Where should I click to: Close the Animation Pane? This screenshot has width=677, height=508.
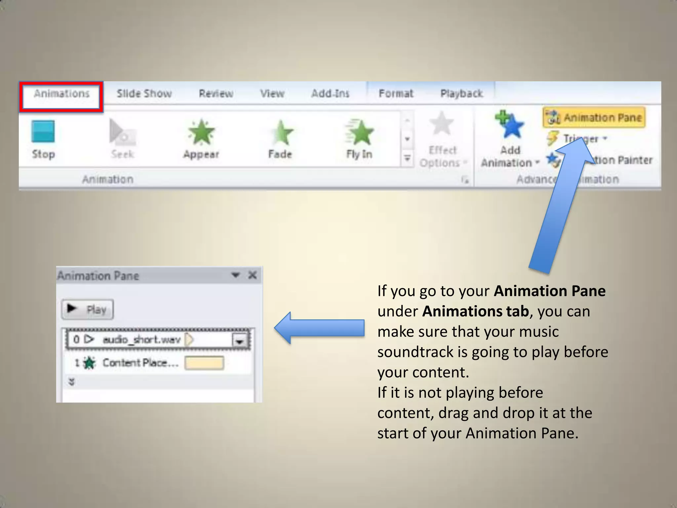pyautogui.click(x=253, y=275)
